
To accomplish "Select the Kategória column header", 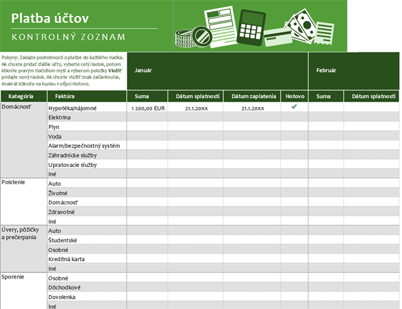I will (24, 96).
